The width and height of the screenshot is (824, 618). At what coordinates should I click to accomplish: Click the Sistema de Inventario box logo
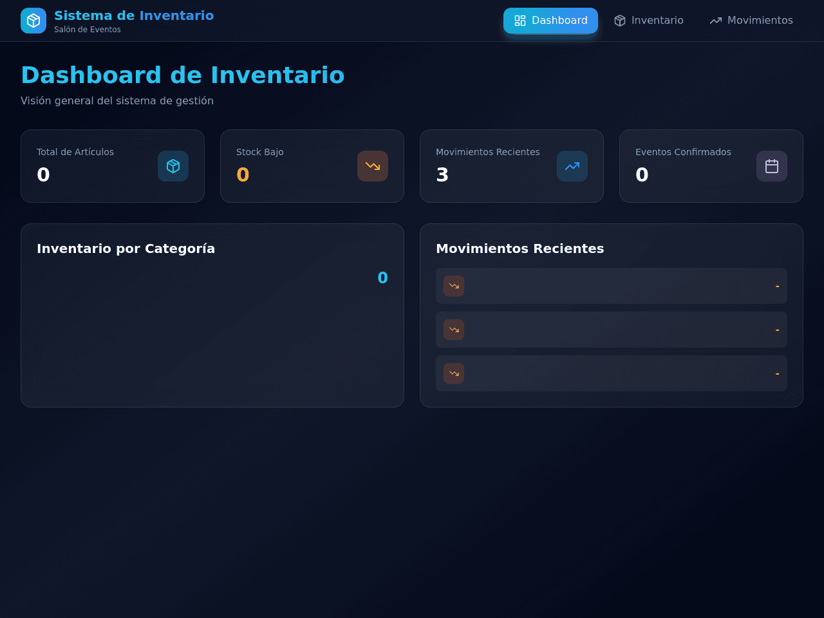coord(33,21)
